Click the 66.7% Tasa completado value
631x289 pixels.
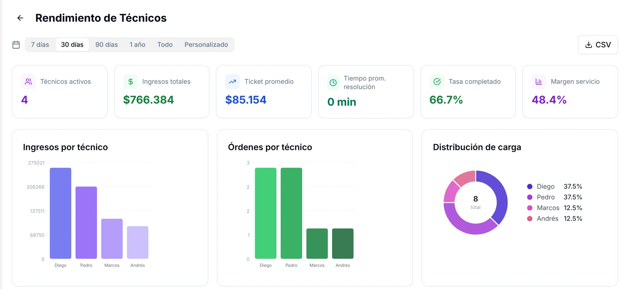446,100
